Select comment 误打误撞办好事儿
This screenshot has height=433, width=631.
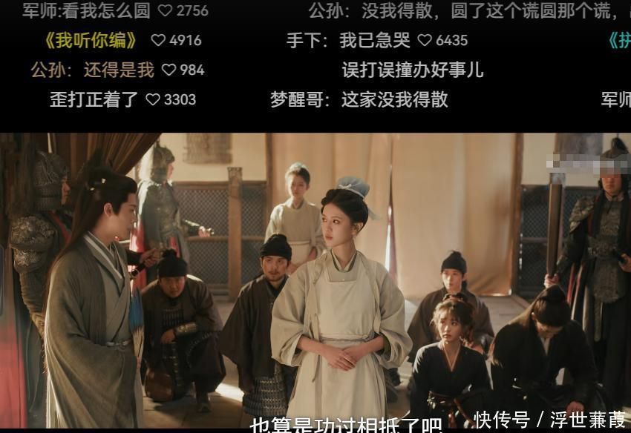click(x=413, y=70)
